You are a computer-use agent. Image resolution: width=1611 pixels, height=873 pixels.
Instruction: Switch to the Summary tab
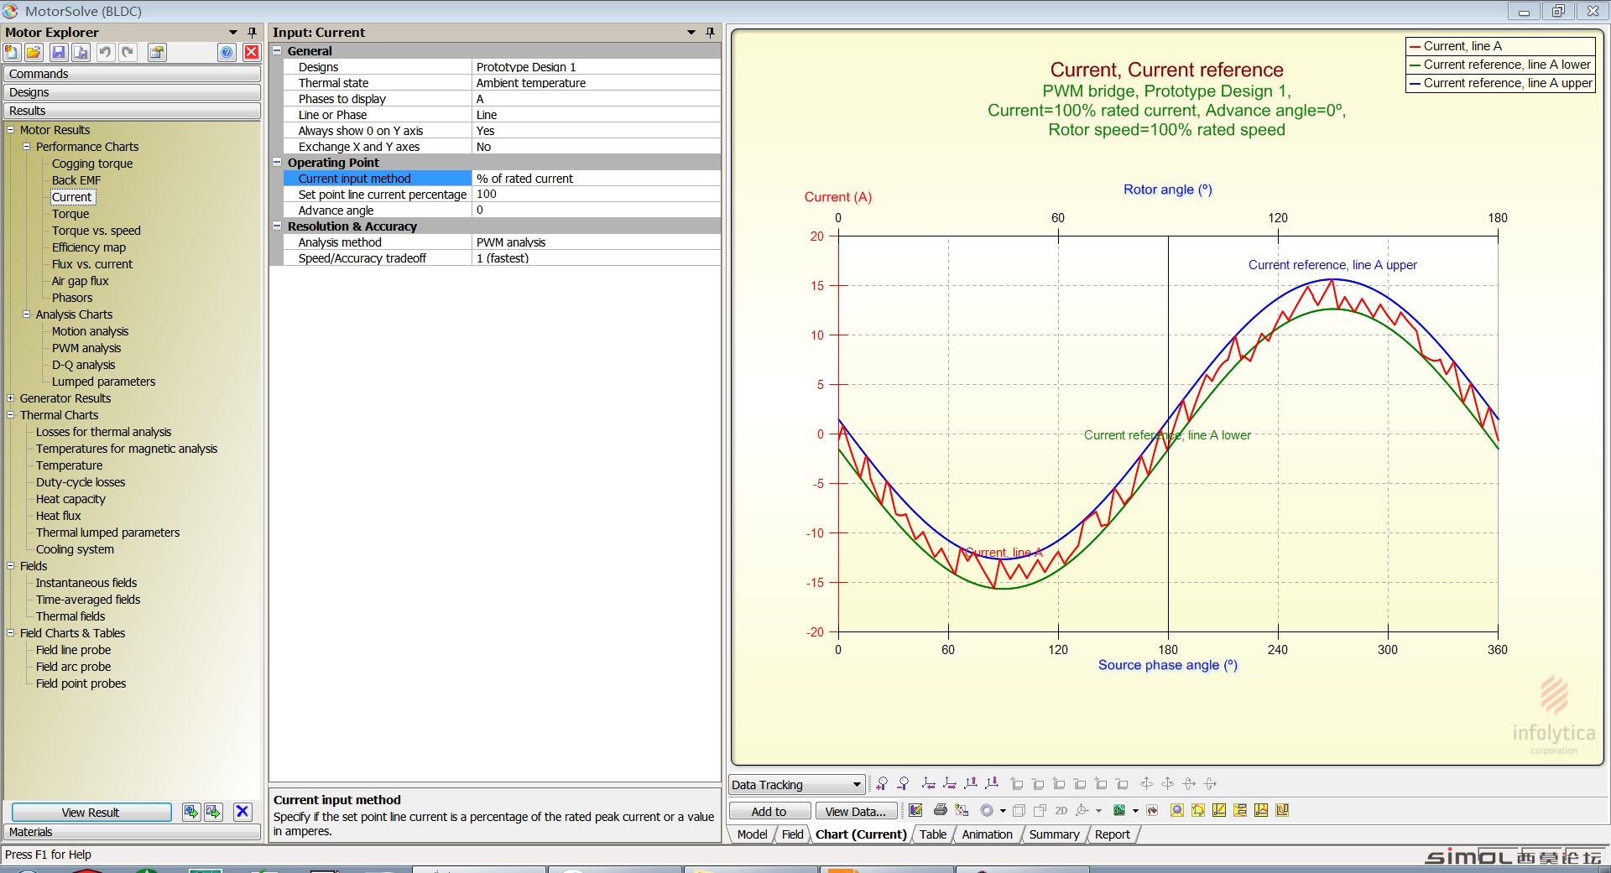pos(1054,834)
